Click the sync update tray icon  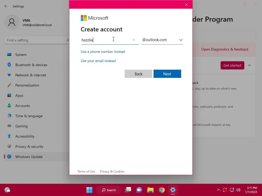click(225, 190)
